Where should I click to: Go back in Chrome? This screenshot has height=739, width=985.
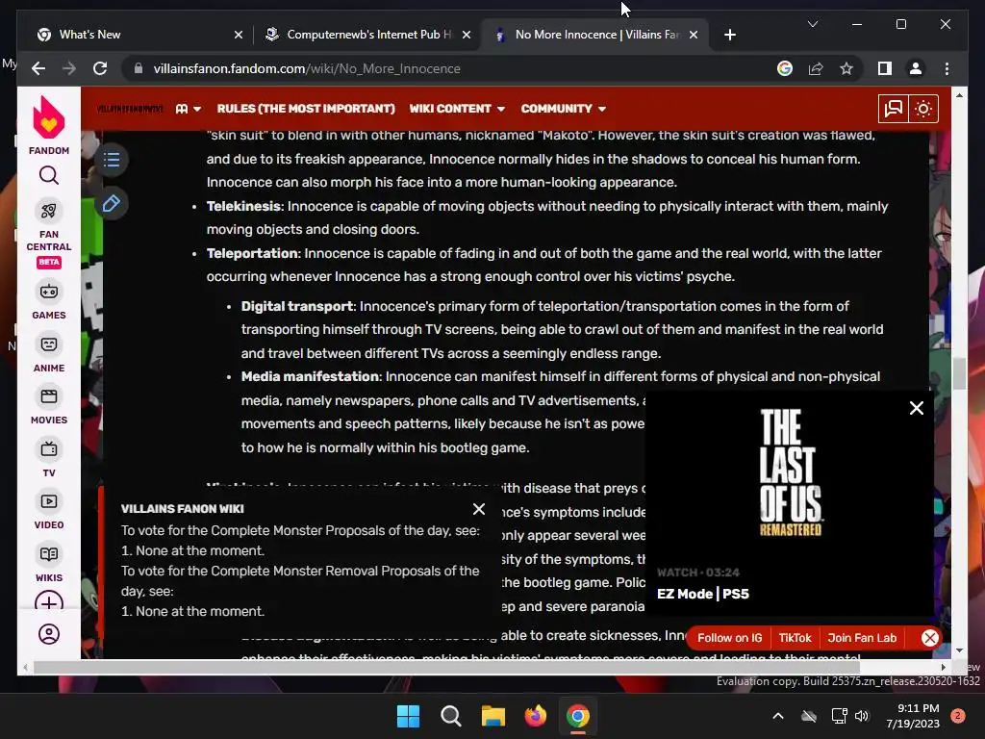38,68
